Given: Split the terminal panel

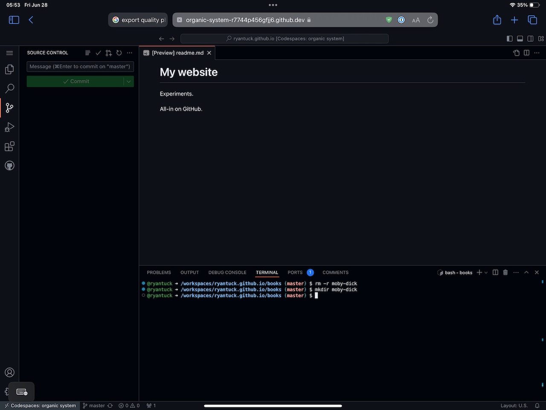Looking at the screenshot, I should click(x=495, y=272).
